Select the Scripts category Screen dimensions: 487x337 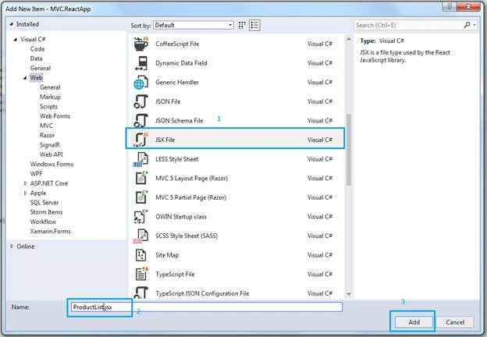48,107
